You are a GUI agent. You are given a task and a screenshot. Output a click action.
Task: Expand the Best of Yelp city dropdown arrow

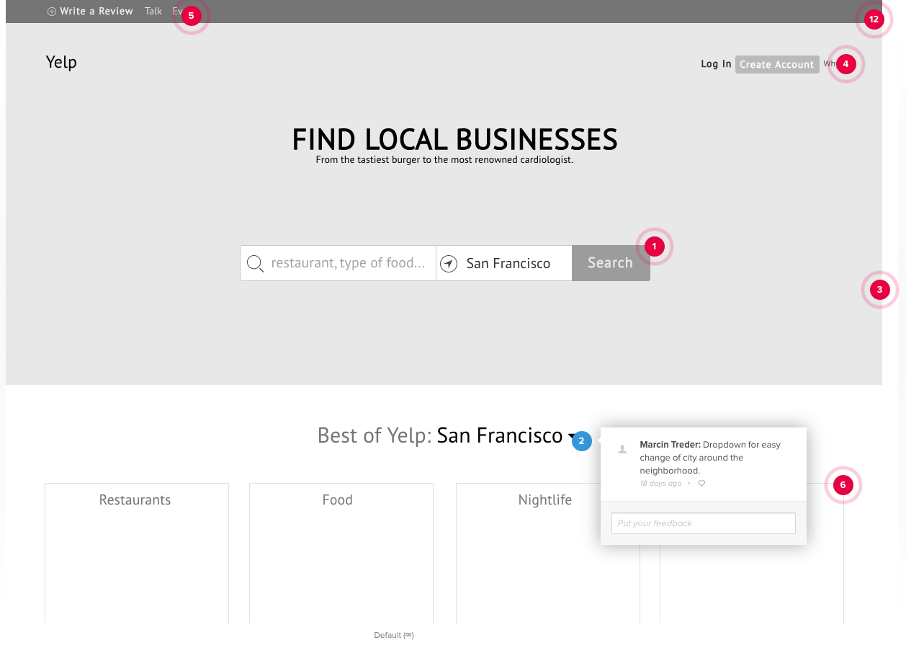coord(571,437)
